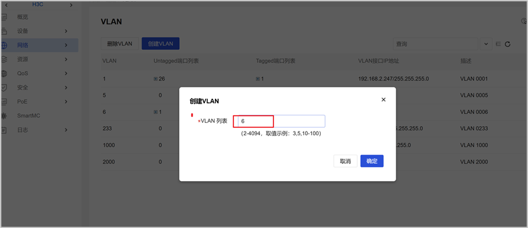Screen dimensions: 528x228
Task: Click the QoS sidebar icon
Action: point(4,73)
